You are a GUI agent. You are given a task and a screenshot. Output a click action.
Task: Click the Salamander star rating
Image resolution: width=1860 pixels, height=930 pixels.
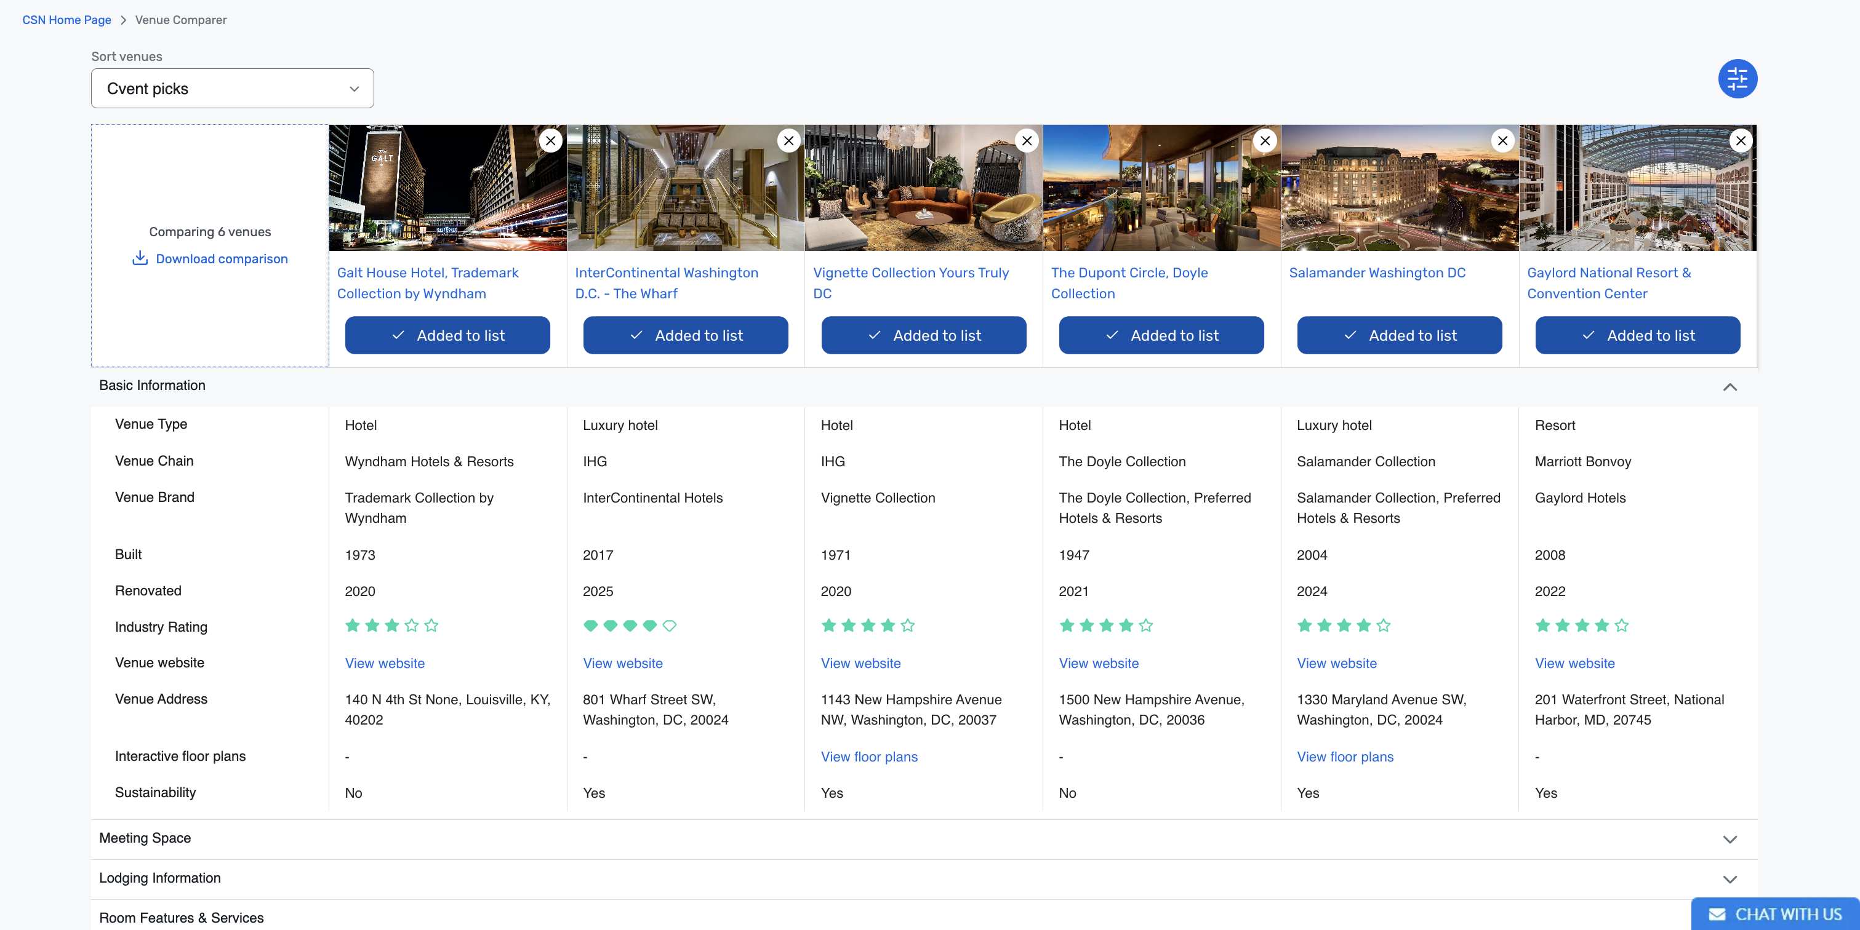click(1344, 626)
